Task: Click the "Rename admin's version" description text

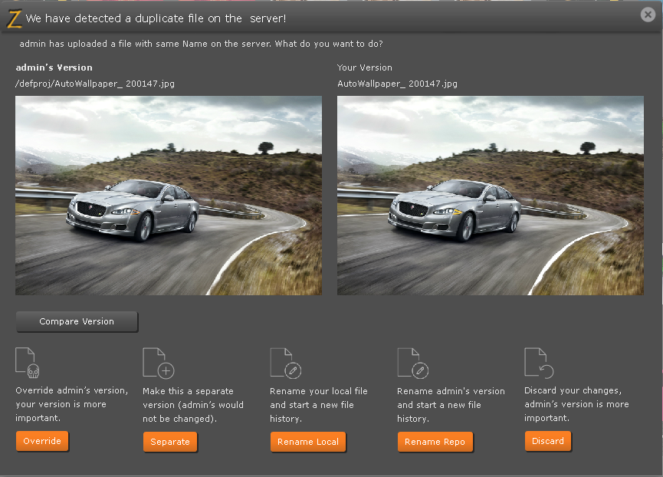Action: pyautogui.click(x=451, y=405)
